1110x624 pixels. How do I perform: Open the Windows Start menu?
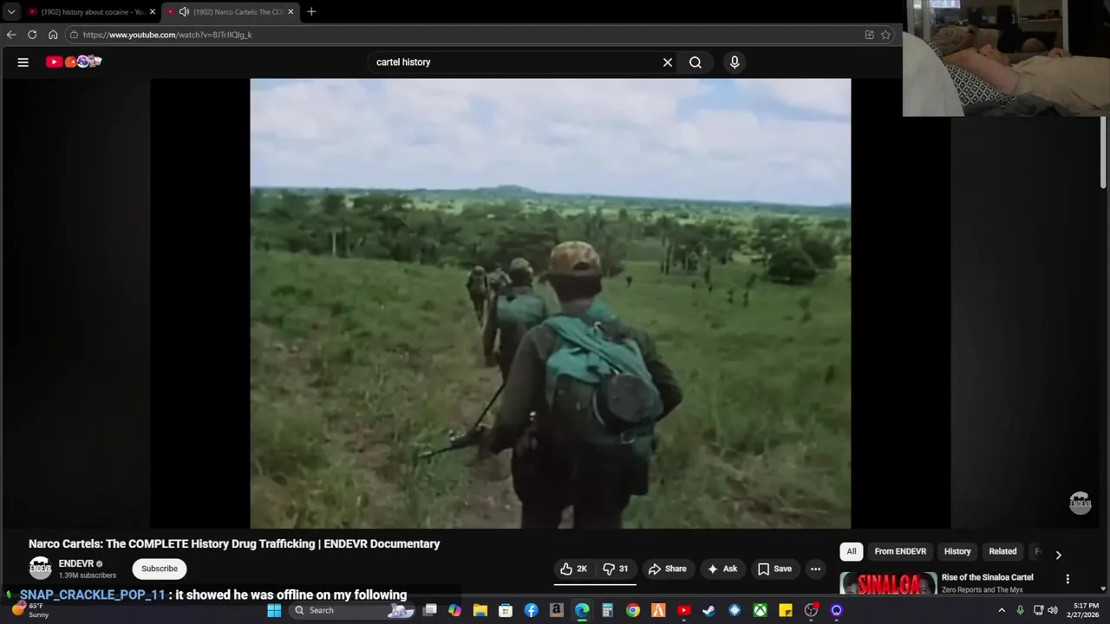point(274,610)
